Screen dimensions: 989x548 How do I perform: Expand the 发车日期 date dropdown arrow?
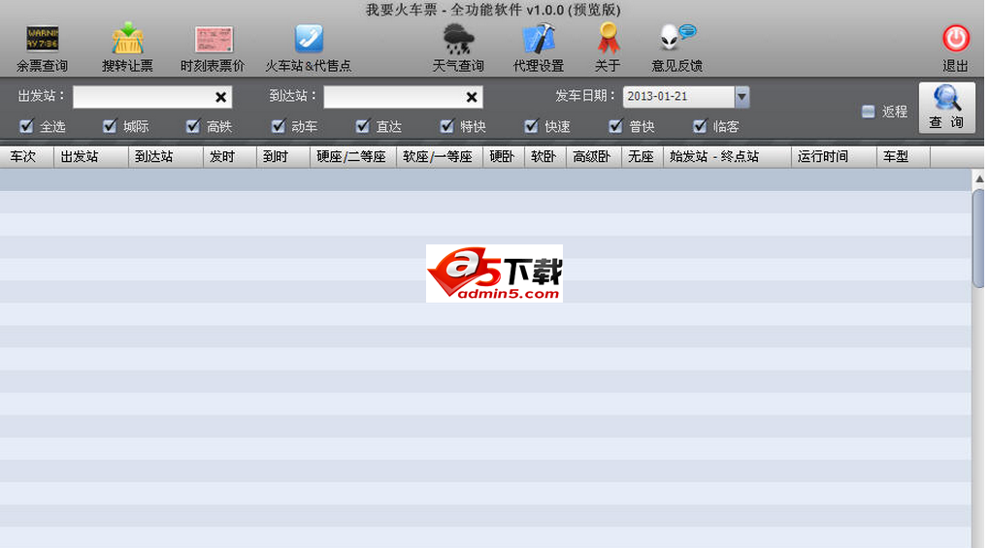point(742,97)
